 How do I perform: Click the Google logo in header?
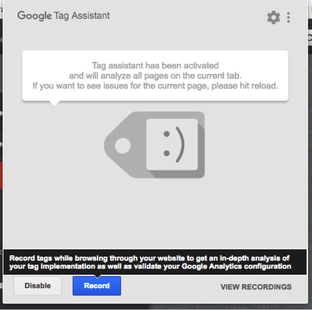(x=34, y=16)
